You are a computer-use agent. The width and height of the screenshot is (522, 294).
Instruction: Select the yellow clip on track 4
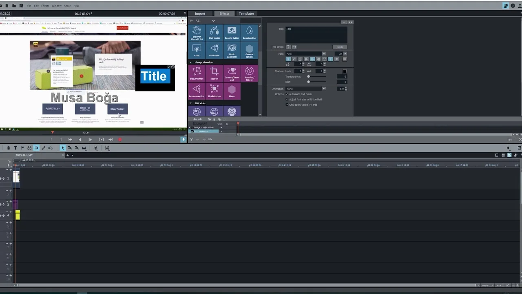click(18, 215)
